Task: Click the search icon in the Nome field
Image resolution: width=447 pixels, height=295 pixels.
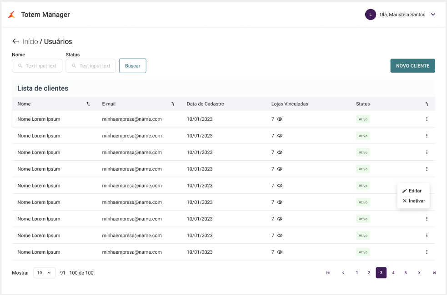Action: (20, 66)
